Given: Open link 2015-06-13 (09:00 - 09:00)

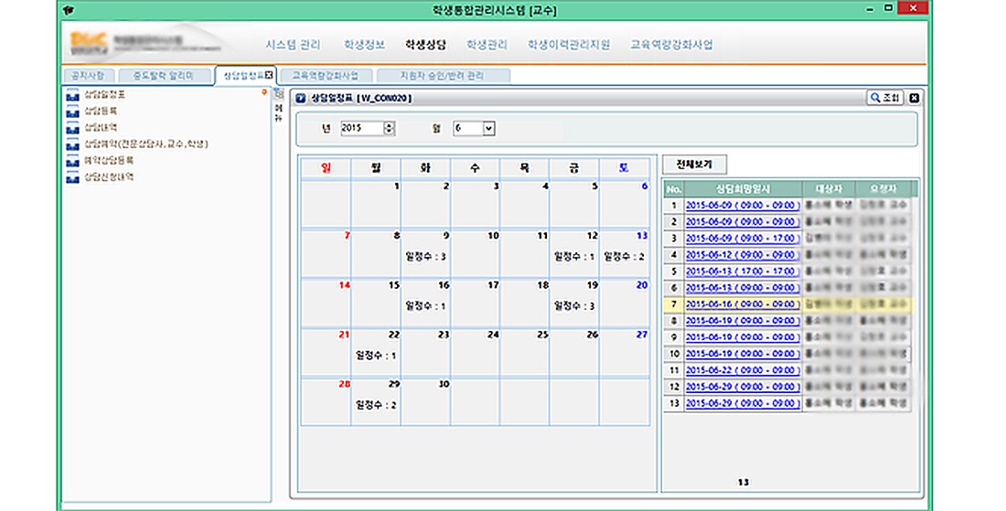Looking at the screenshot, I should (743, 288).
